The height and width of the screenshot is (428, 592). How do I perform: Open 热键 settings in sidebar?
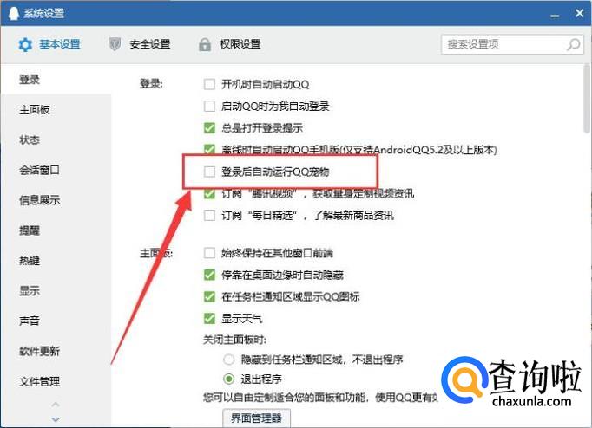pyautogui.click(x=56, y=260)
